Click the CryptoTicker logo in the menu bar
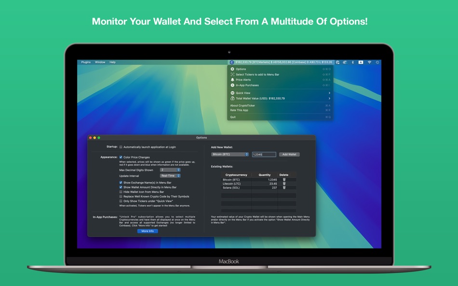The width and height of the screenshot is (458, 286). point(231,62)
